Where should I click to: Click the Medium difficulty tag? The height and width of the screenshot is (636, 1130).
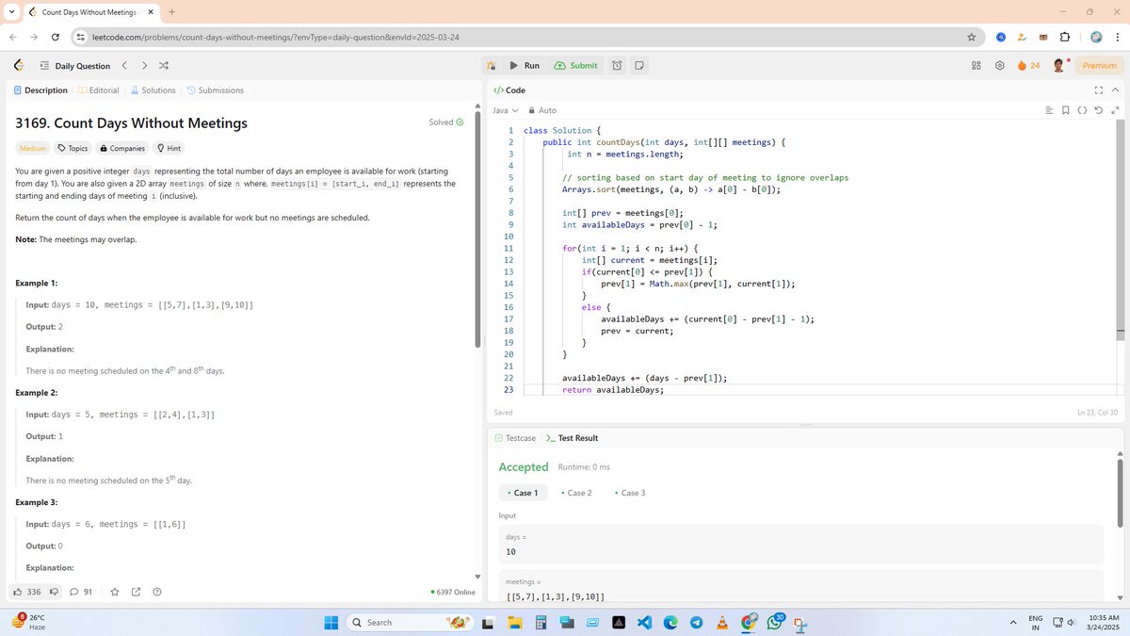click(33, 149)
